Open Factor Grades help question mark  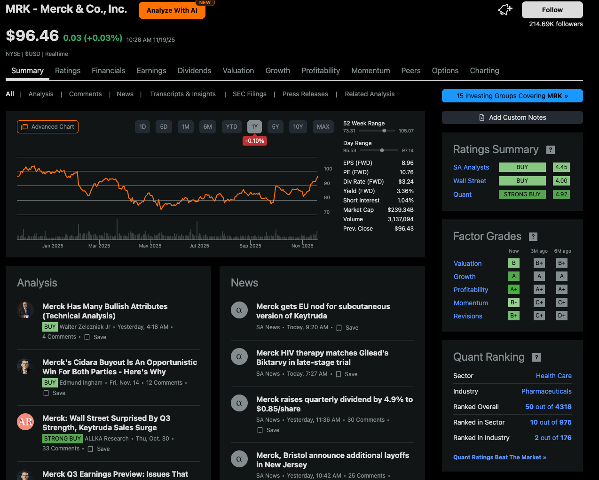pos(533,237)
